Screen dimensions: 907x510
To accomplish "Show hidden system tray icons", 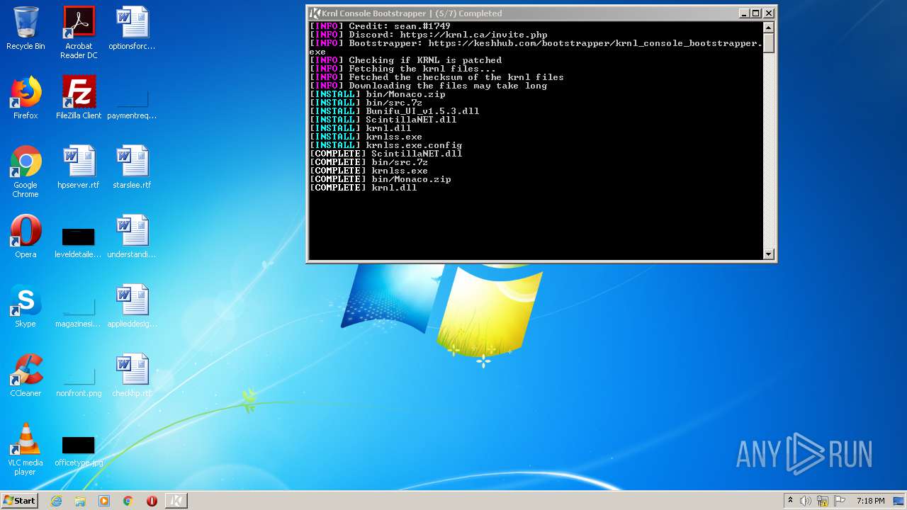I will tap(790, 501).
